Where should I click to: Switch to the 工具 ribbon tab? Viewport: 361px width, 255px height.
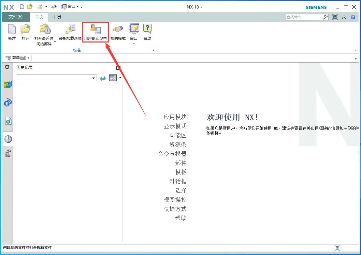(57, 17)
